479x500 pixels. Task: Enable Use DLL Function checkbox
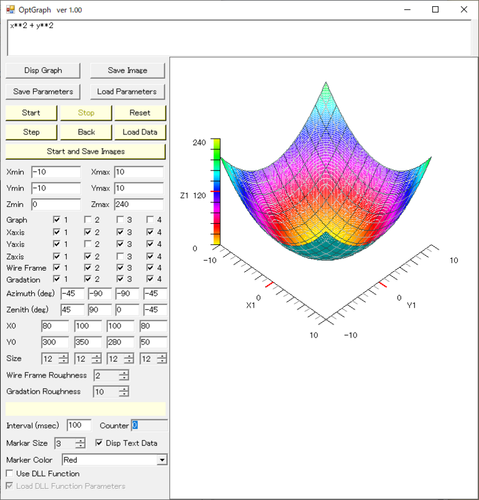(10, 474)
